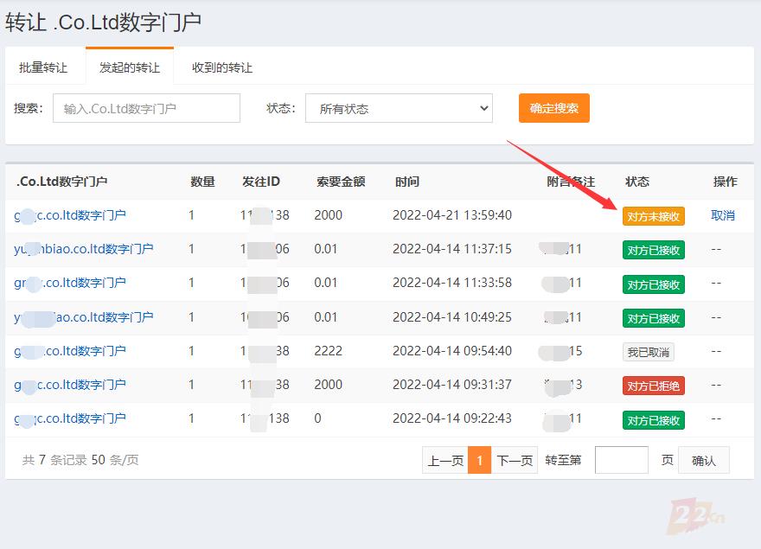Click the red 对方已拒绝 status badge

click(x=653, y=386)
